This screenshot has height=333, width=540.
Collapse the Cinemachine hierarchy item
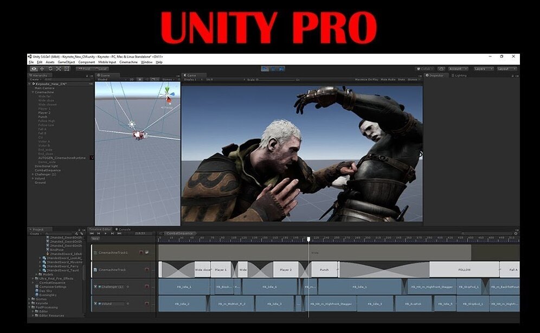pyautogui.click(x=33, y=92)
